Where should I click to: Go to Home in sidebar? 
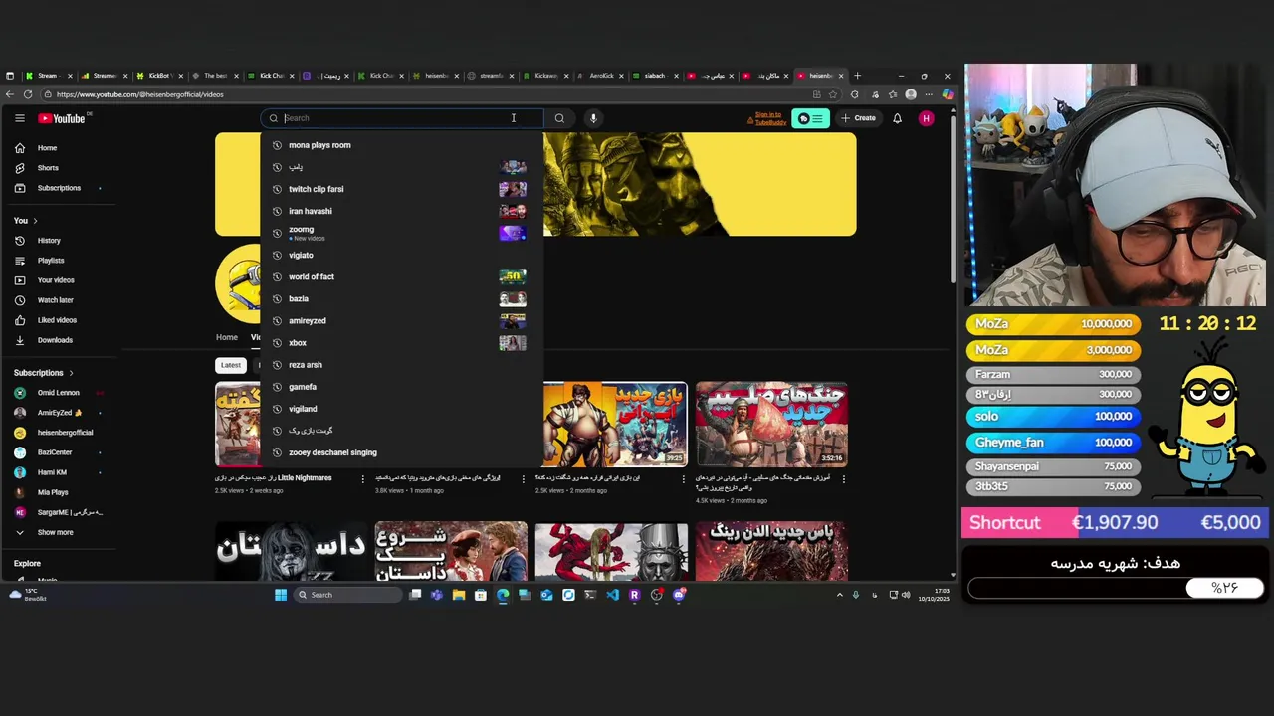pyautogui.click(x=47, y=148)
